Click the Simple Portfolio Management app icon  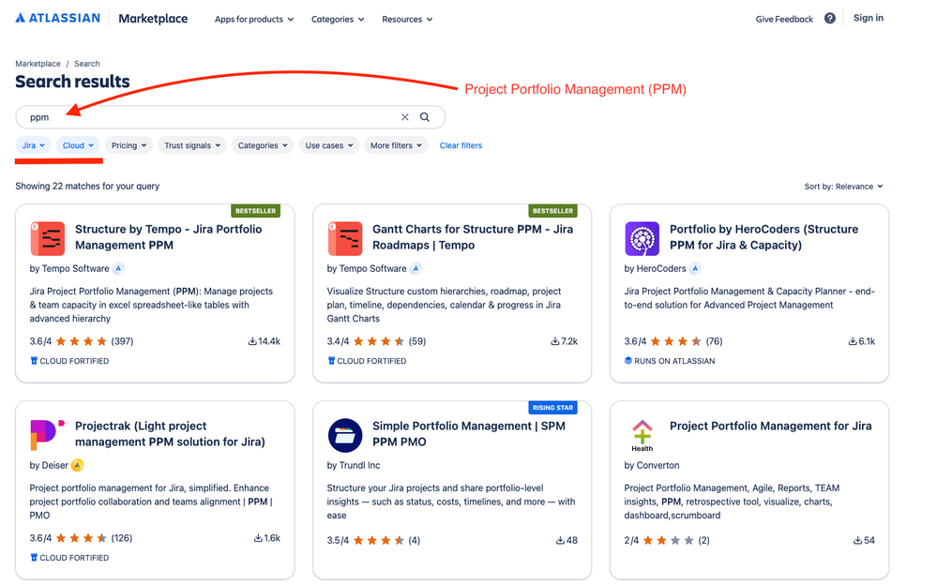click(345, 435)
